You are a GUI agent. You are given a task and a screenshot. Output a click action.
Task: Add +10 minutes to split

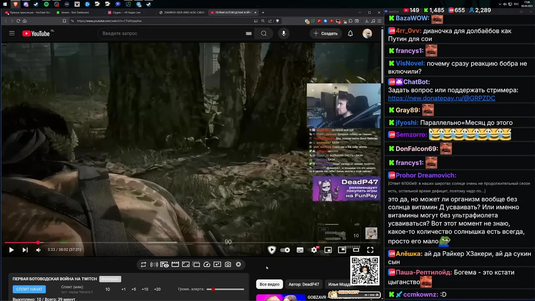(x=145, y=289)
